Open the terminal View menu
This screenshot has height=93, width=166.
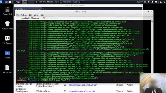tap(36, 15)
